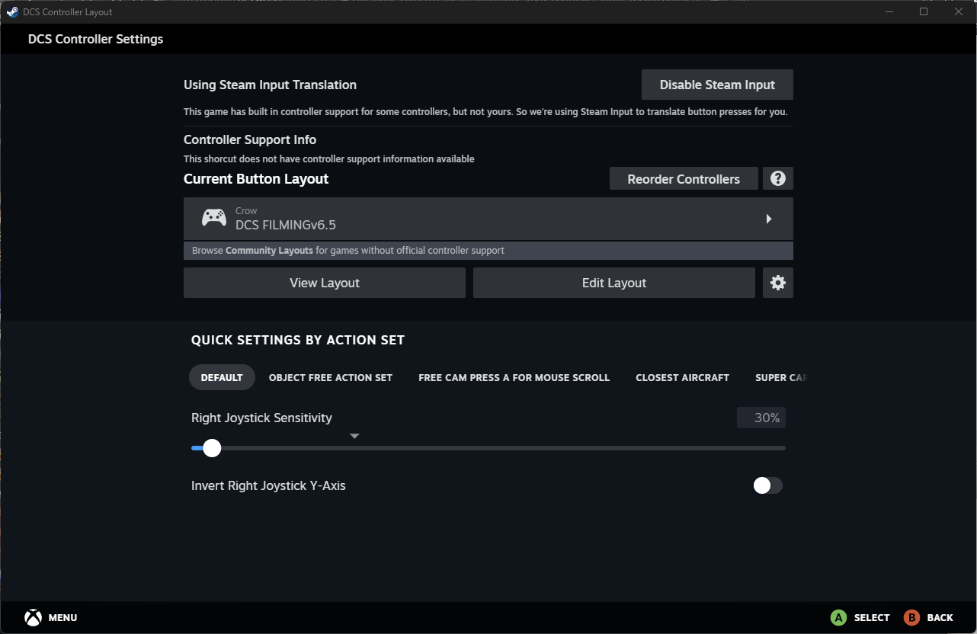Click the SELECT label in footer

pos(872,617)
